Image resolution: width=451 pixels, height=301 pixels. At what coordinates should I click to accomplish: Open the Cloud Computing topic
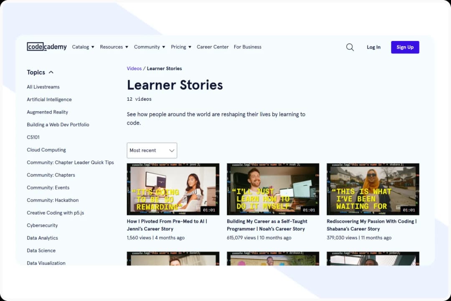(x=46, y=150)
